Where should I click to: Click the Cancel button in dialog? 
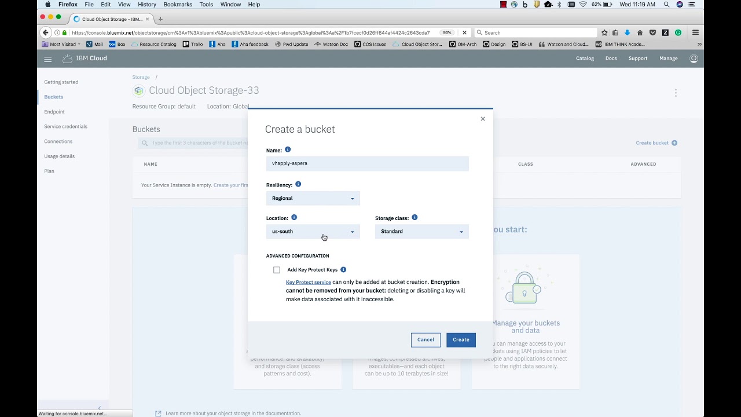pos(425,340)
